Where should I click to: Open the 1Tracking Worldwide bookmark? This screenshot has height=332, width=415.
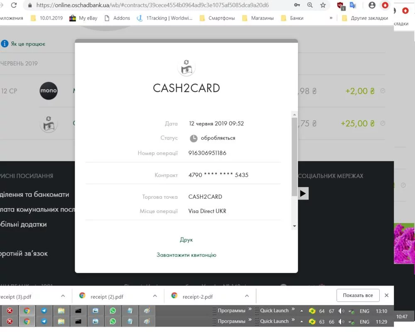click(165, 18)
